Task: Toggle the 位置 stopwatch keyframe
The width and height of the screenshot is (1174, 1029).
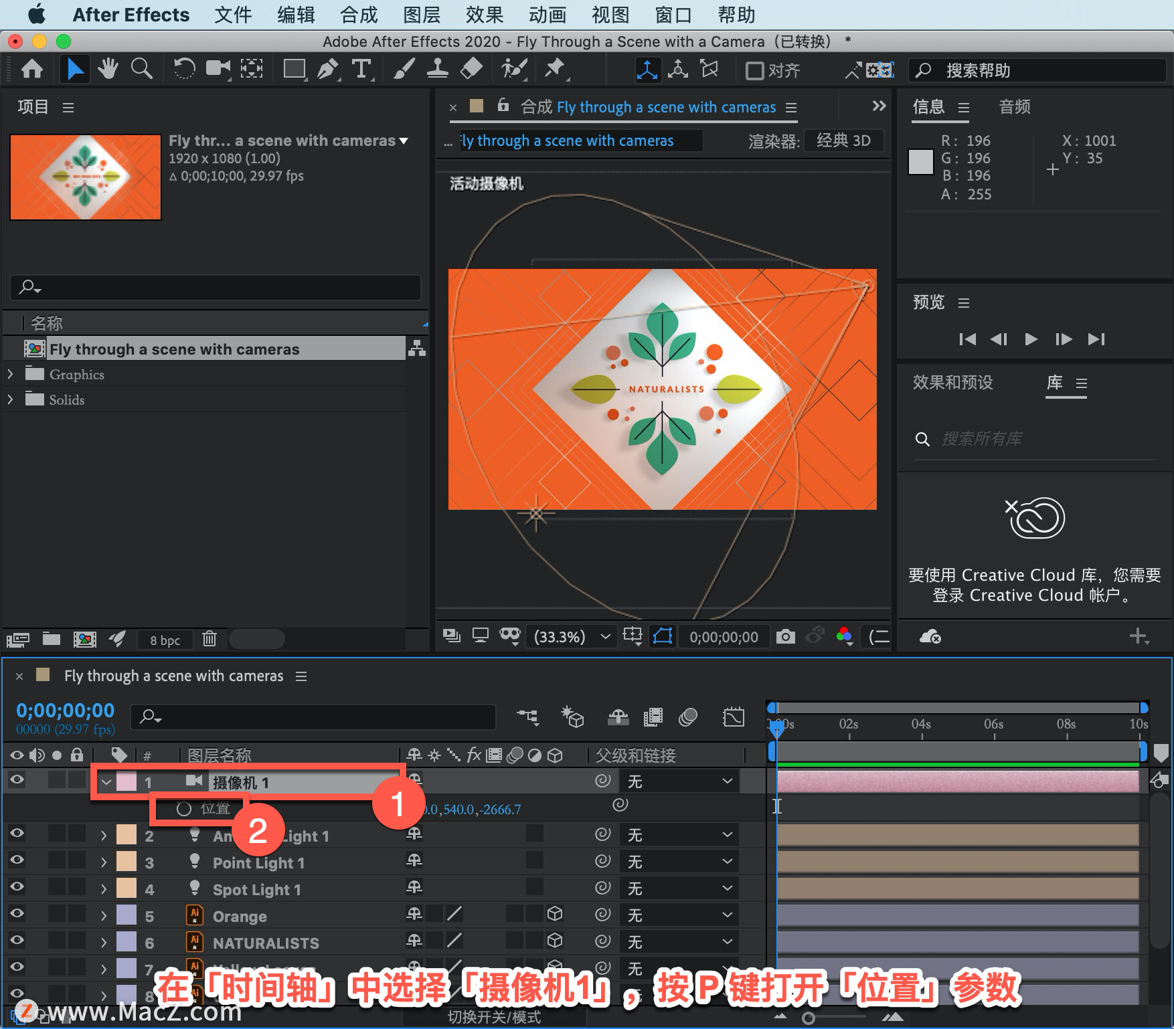Action: (x=184, y=809)
